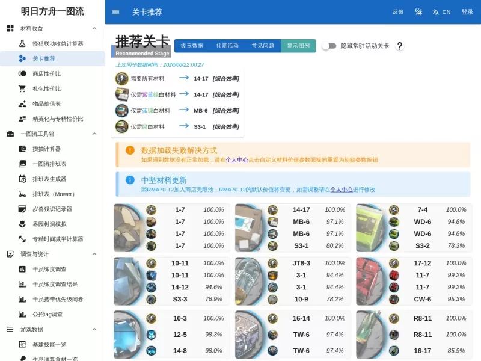This screenshot has width=481, height=361.
Task: Open the 往期活动 tab
Action: pos(227,46)
